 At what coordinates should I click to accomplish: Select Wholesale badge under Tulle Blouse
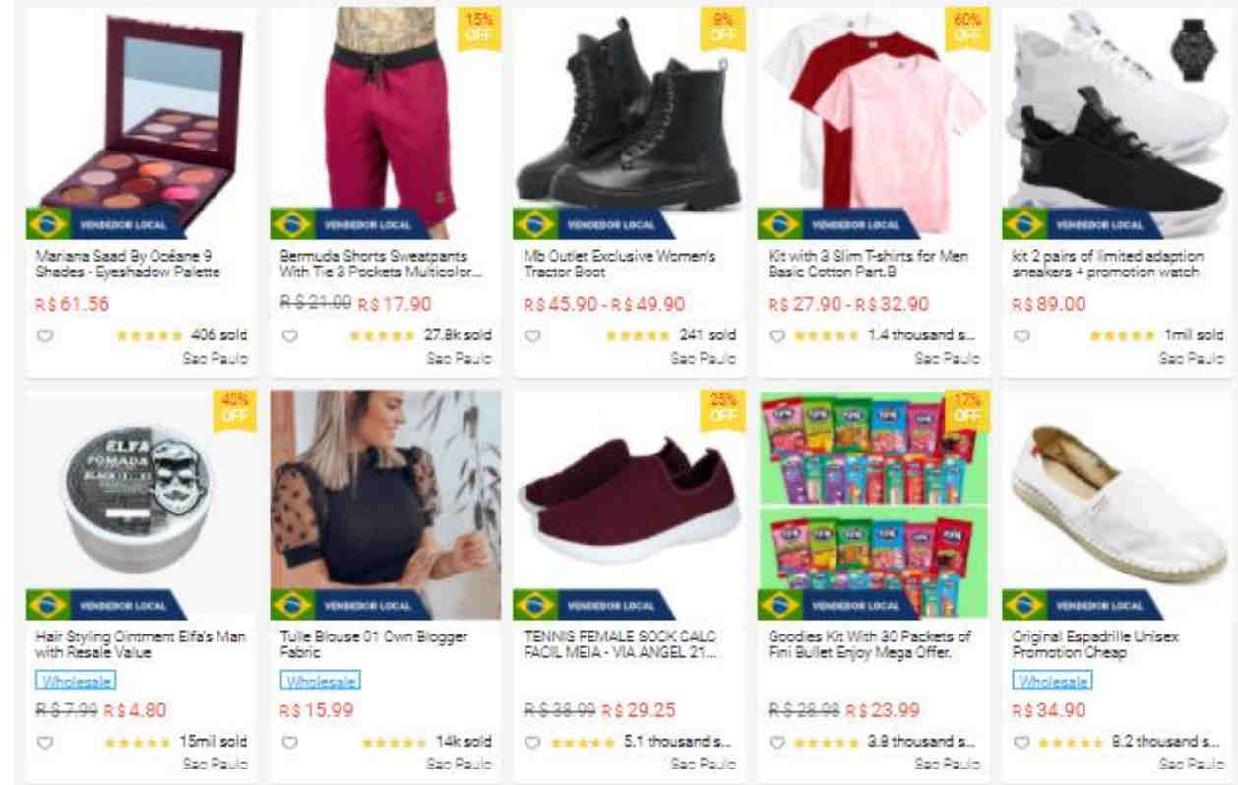321,681
